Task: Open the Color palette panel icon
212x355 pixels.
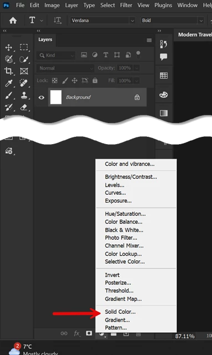Action: tap(164, 95)
